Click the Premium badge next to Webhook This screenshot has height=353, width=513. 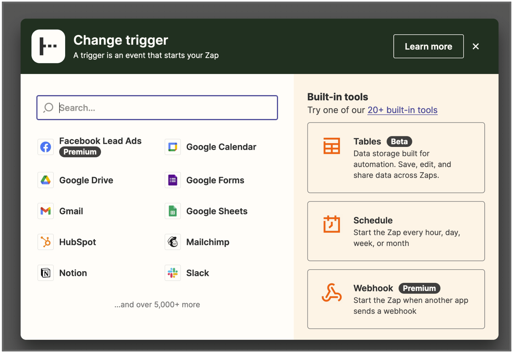419,288
